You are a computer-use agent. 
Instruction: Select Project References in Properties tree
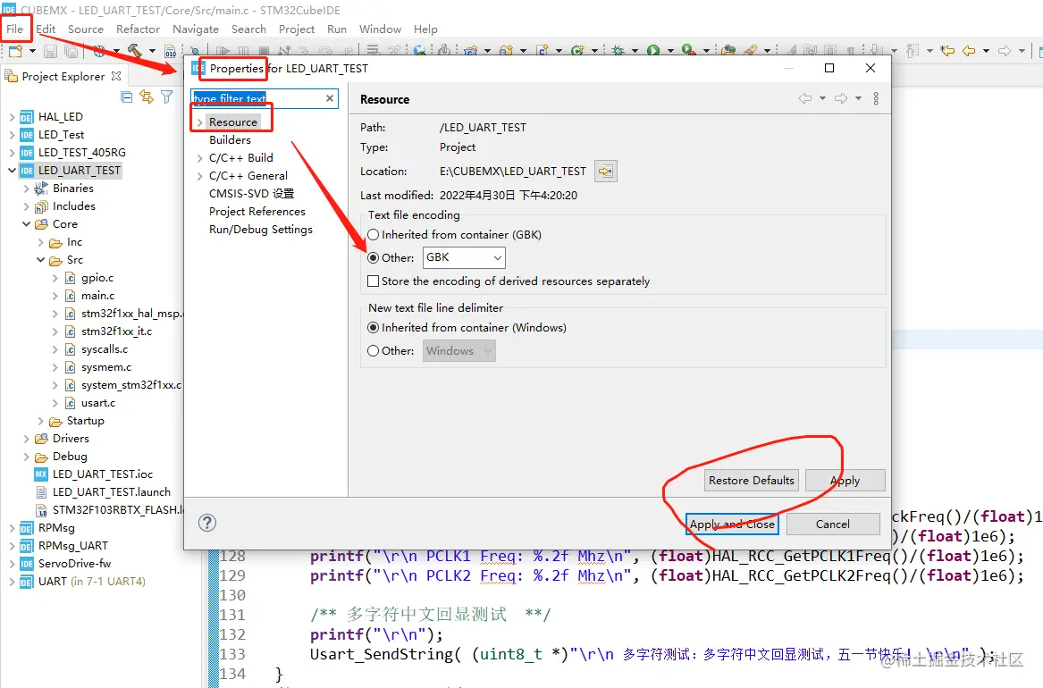(x=257, y=212)
